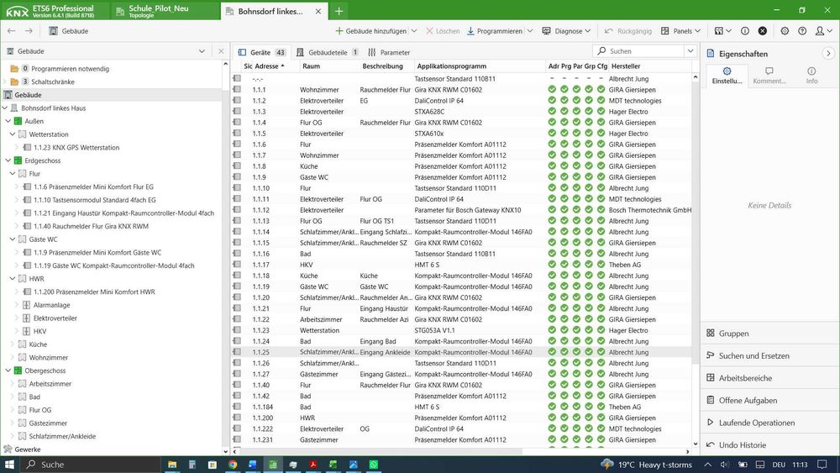
Task: Click device icon of row 1.1.3
Action: tap(237, 112)
